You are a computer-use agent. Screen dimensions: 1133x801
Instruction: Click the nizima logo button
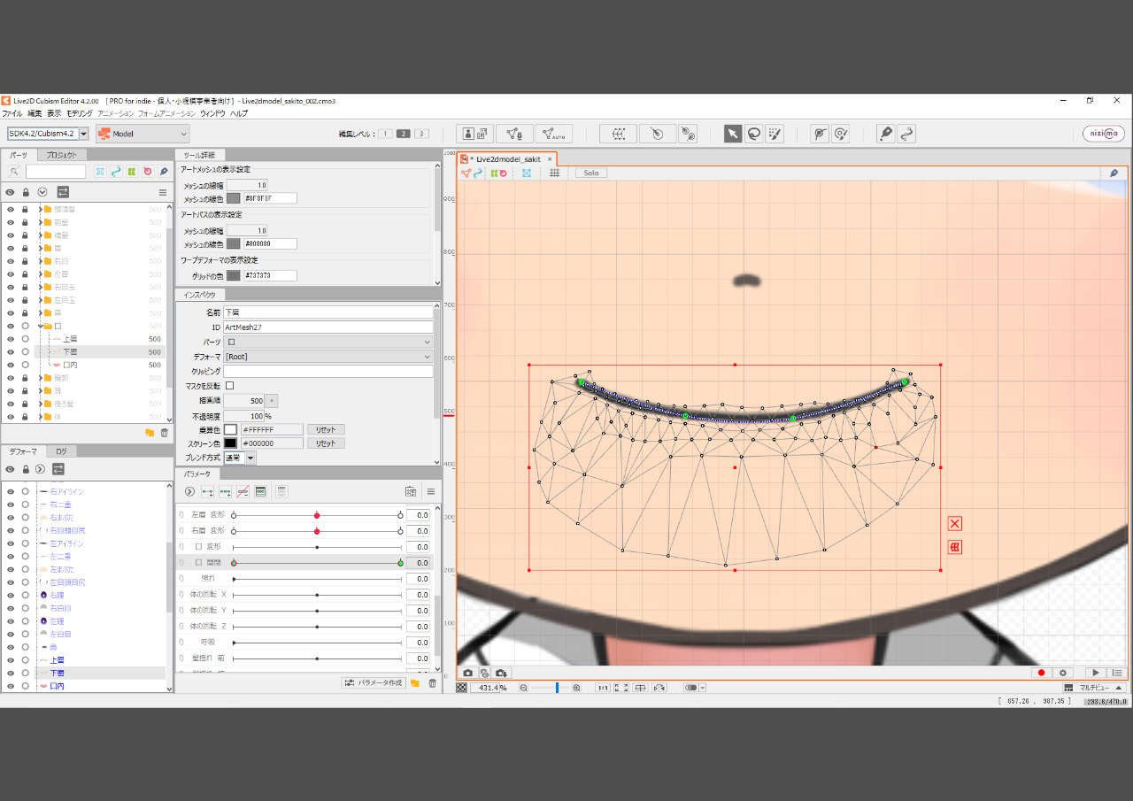point(1104,134)
